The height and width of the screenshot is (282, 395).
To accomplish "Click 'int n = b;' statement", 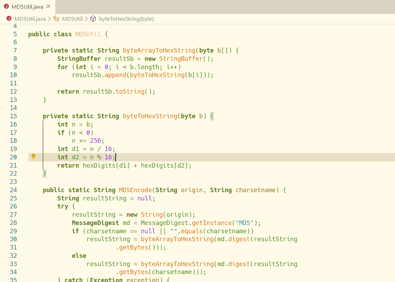I will pyautogui.click(x=75, y=124).
